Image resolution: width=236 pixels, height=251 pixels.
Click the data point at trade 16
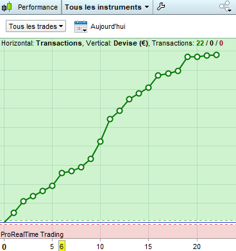[158, 75]
